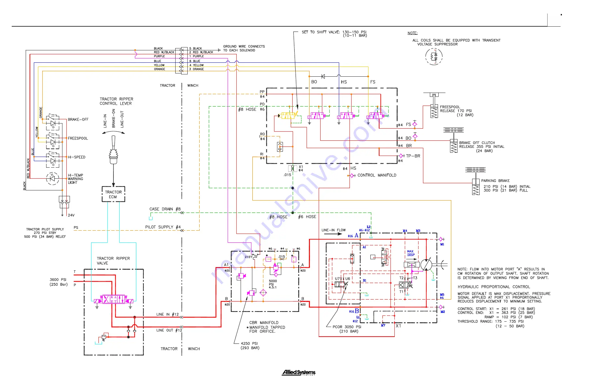Click the red diamond filter symbol in CBR manifold

click(x=263, y=293)
